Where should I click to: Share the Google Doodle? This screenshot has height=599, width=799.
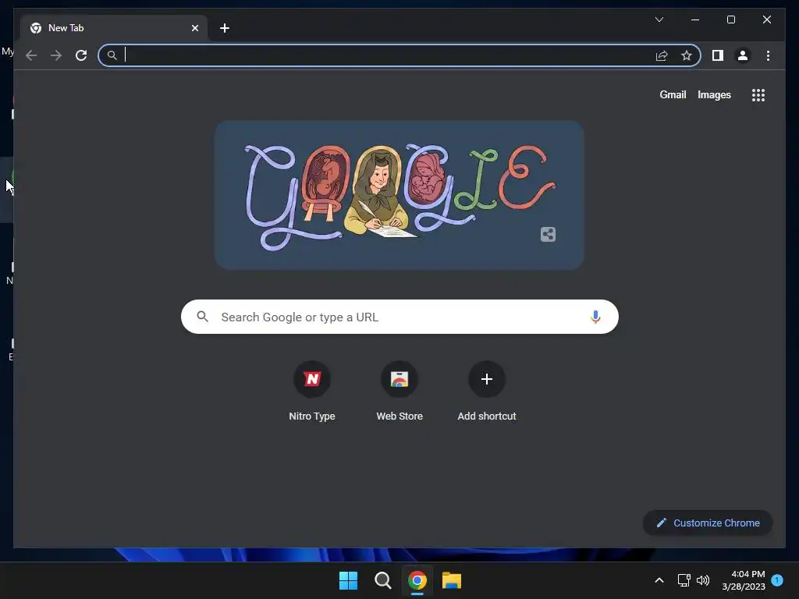point(548,234)
